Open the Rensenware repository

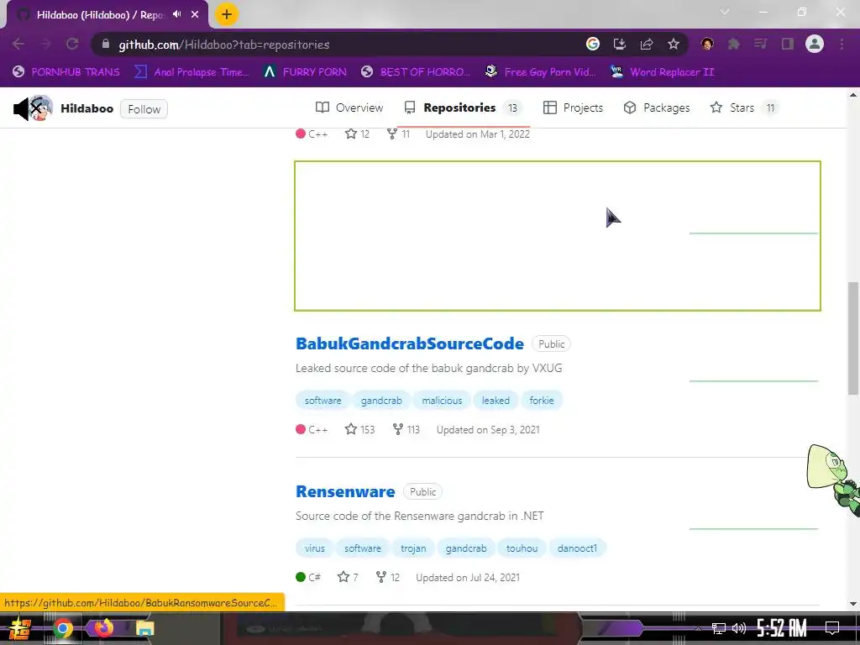click(x=345, y=491)
